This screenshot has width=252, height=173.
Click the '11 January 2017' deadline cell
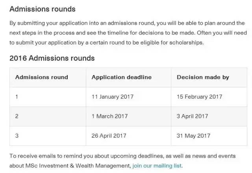tap(129, 97)
